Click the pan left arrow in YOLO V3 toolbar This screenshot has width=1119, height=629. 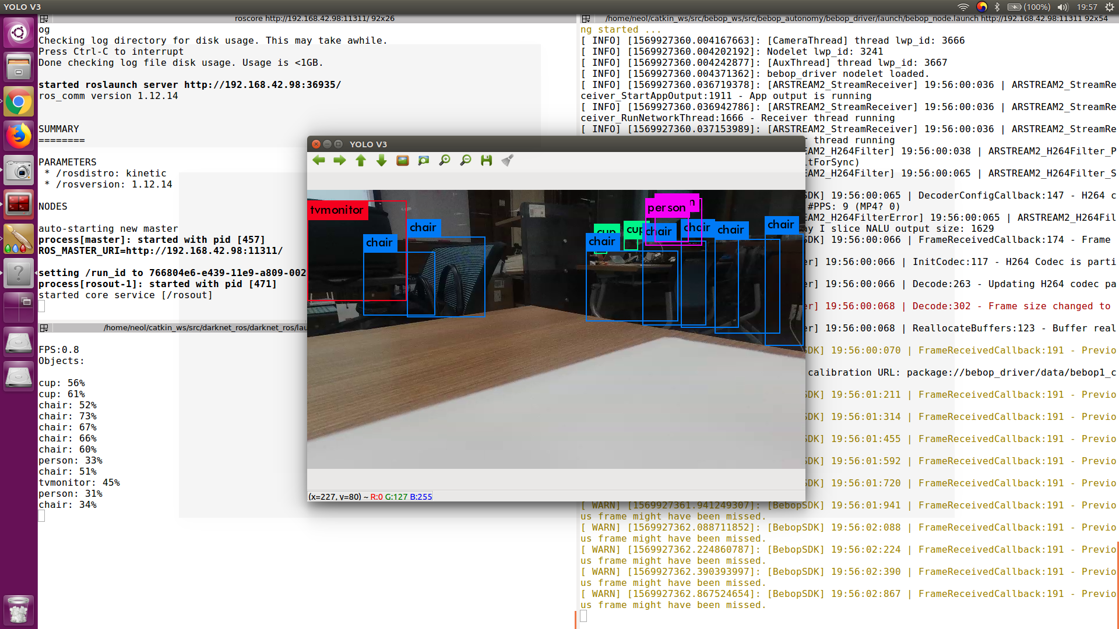pos(318,160)
